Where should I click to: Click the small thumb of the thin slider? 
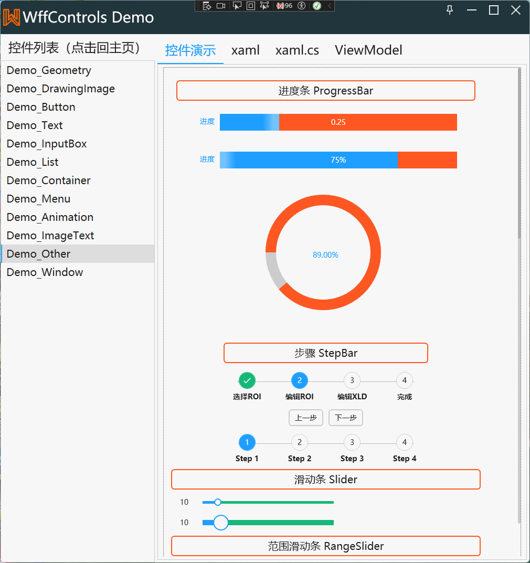(218, 502)
